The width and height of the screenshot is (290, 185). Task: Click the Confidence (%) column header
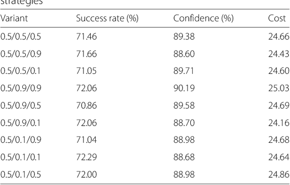coord(202,19)
